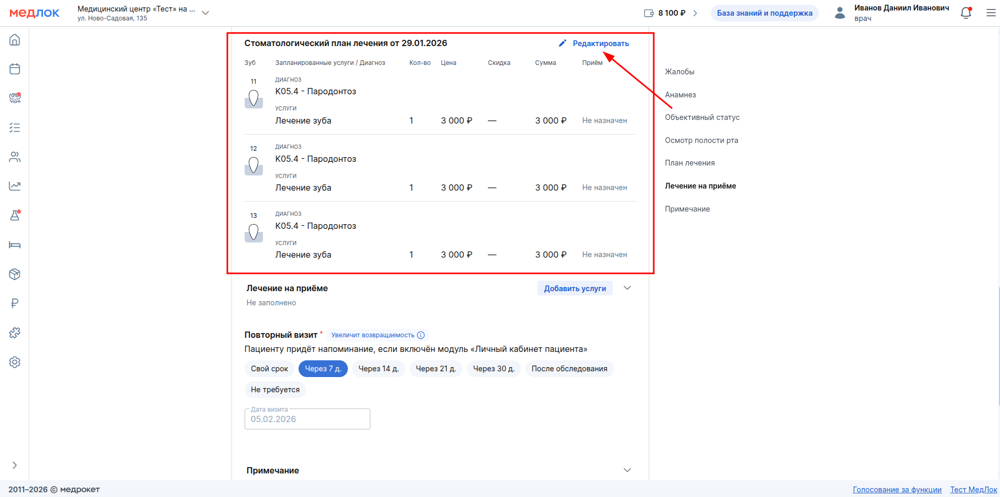Open the settings gear in sidebar

tap(15, 362)
